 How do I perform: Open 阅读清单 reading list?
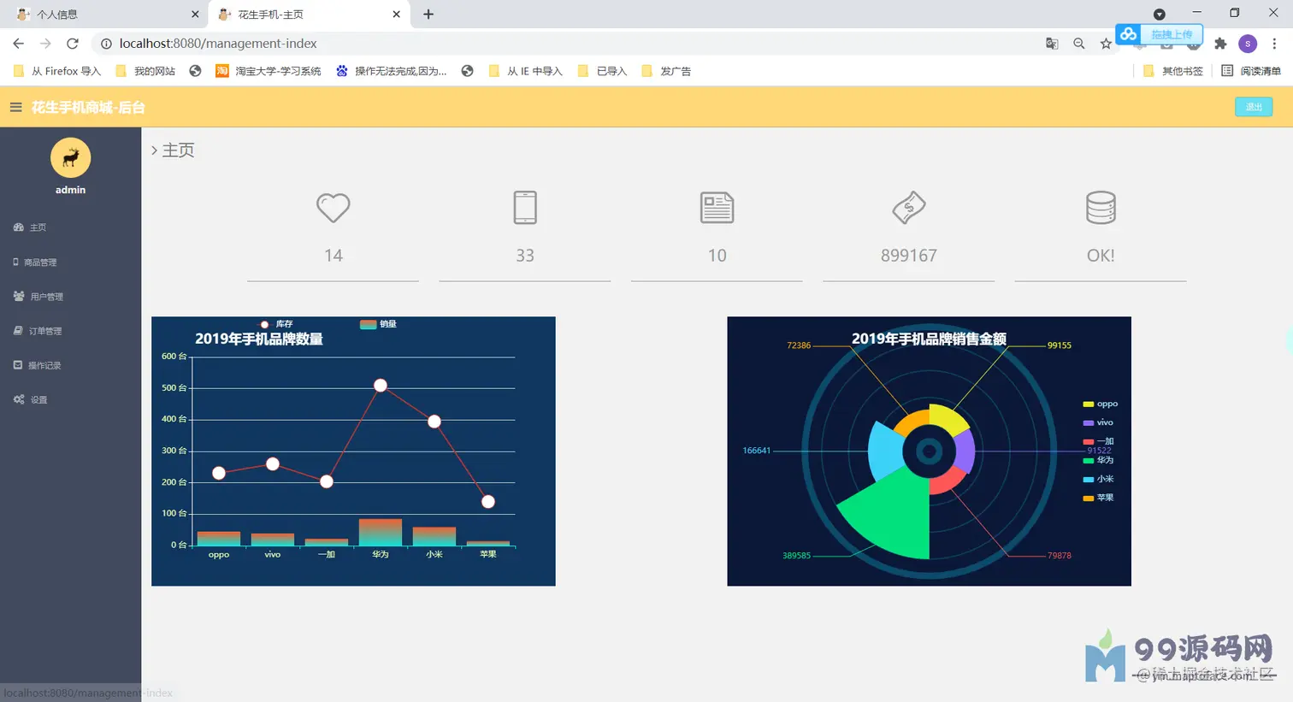click(1251, 71)
